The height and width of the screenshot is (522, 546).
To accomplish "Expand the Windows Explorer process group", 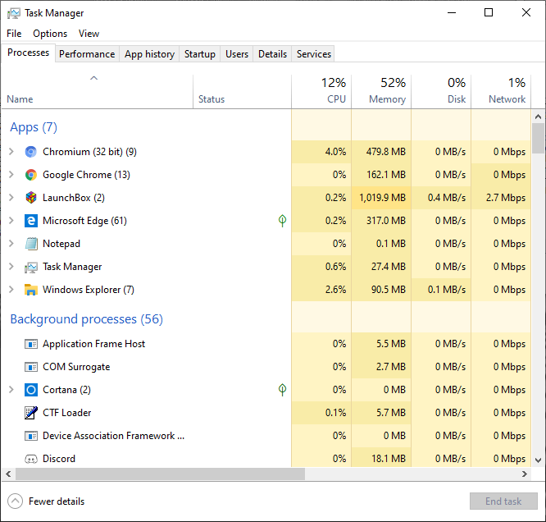I will coord(11,290).
